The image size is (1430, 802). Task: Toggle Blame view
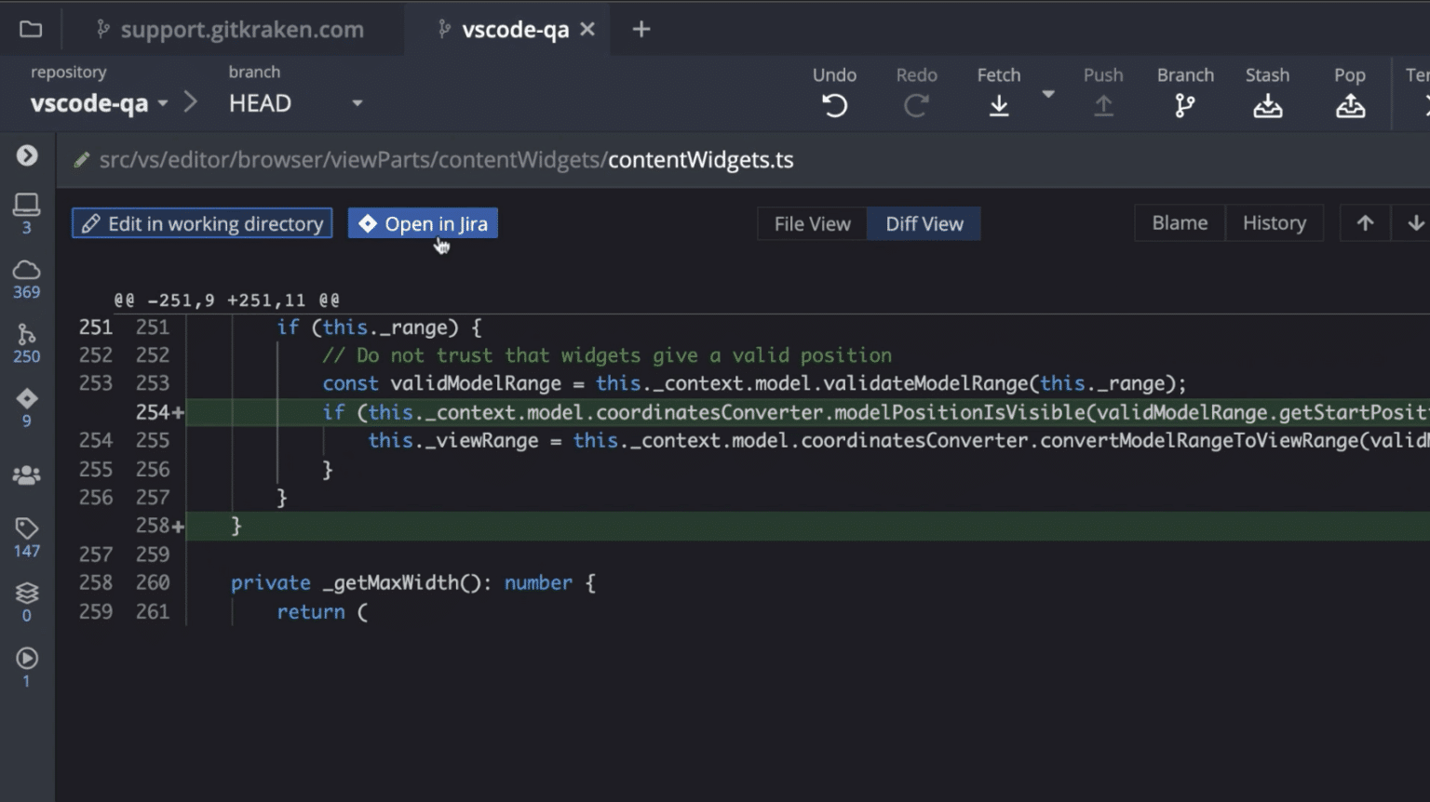1180,223
